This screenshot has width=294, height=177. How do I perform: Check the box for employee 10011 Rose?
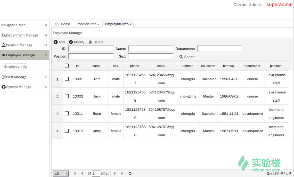coord(67,113)
